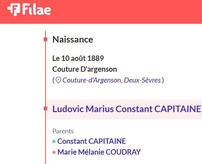The height and width of the screenshot is (164, 202).
Task: Select the red timeline marker beside Naissance
Action: 45,39
